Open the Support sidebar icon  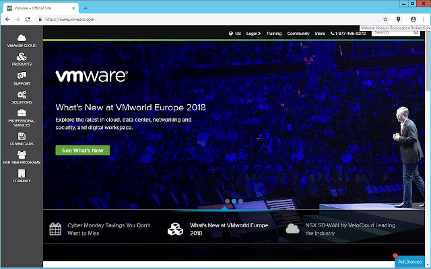pyautogui.click(x=22, y=75)
